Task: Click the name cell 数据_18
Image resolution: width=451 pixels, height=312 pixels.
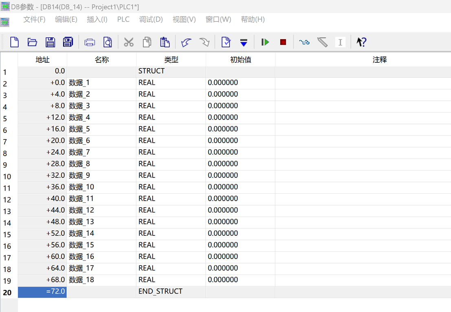Action: (101, 280)
